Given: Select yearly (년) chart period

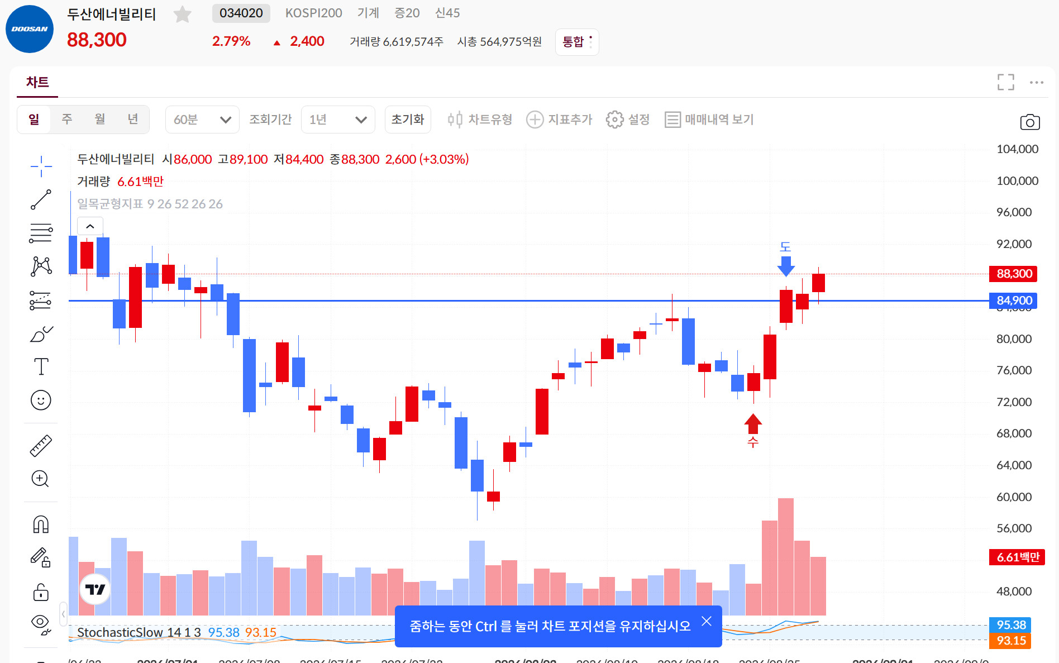Looking at the screenshot, I should [x=133, y=120].
